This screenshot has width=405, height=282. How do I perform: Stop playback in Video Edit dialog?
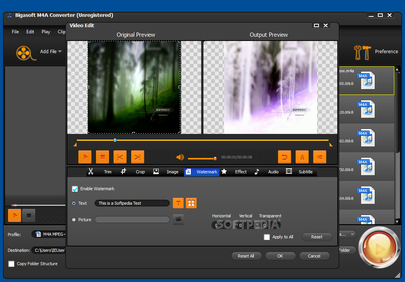[x=102, y=157]
